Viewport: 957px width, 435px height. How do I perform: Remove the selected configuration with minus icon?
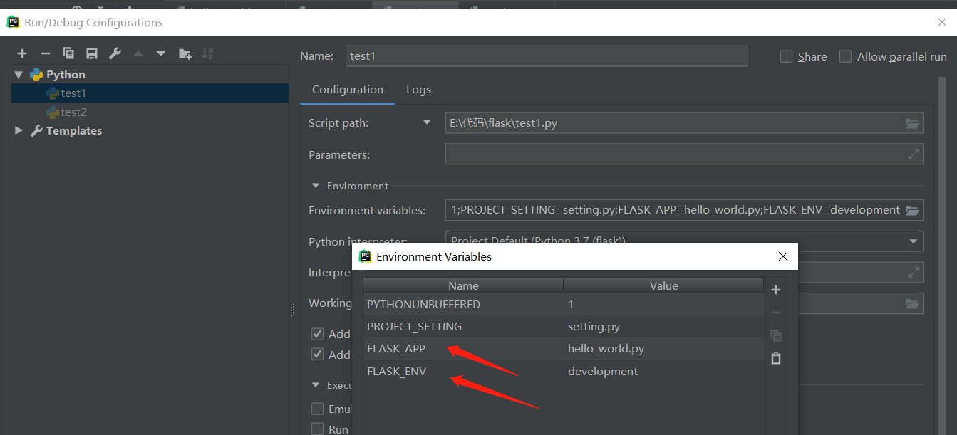[45, 53]
